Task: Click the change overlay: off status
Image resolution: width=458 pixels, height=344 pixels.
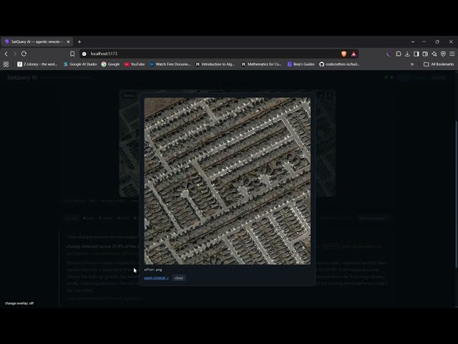Action: pyautogui.click(x=19, y=303)
